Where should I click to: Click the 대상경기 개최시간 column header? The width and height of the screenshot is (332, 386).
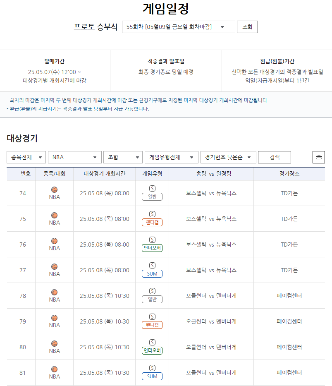[x=105, y=174]
